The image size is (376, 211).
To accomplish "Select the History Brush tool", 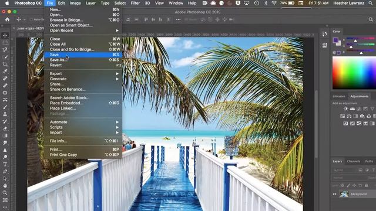I will pos(5,121).
